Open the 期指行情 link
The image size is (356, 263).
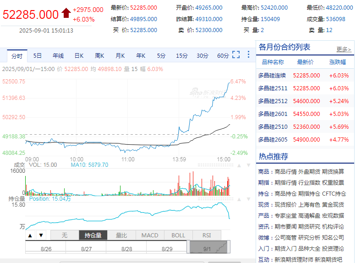tap(285, 183)
